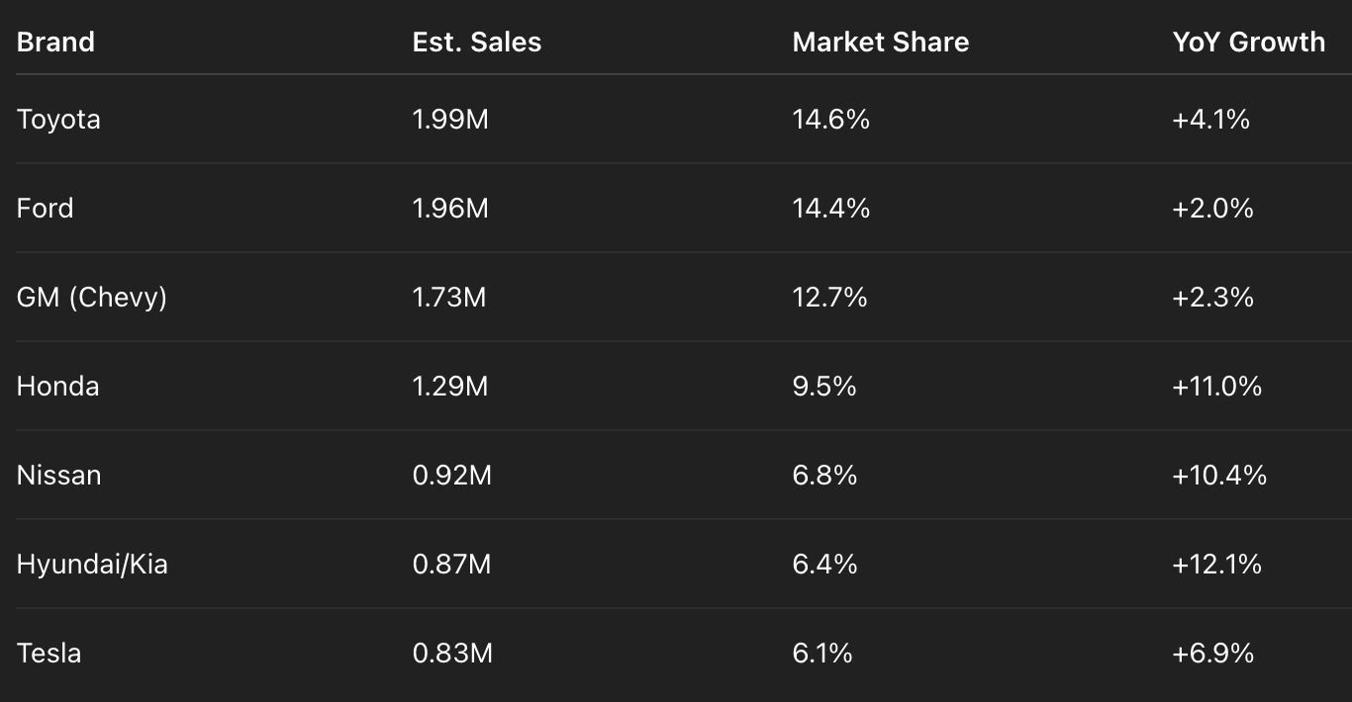Viewport: 1352px width, 702px height.
Task: Select the Tesla brand cell
Action: point(48,654)
